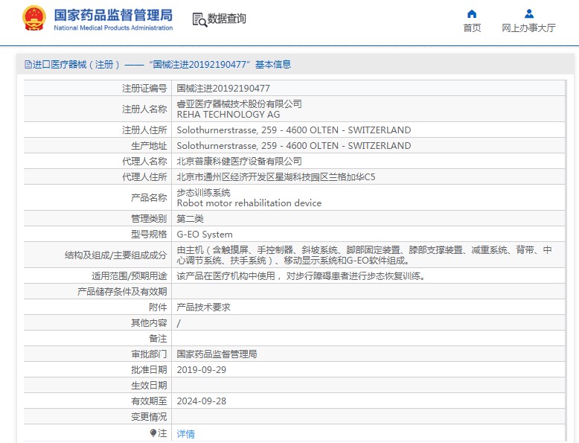The image size is (579, 443).
Task: Click 睿亚医疗器械技术股份有限公司 text
Action: pos(240,103)
